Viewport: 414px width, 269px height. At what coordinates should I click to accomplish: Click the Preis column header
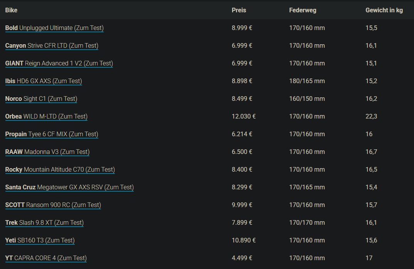[239, 10]
